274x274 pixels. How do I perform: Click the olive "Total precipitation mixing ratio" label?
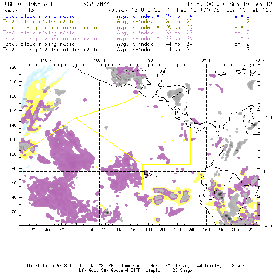click(51, 27)
